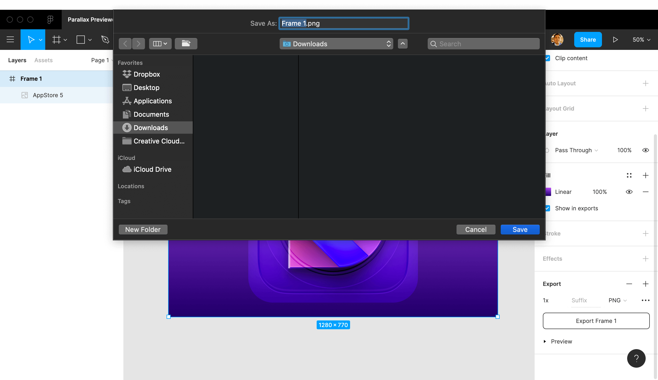
Task: Open the Figma hamburger main menu
Action: 10,39
